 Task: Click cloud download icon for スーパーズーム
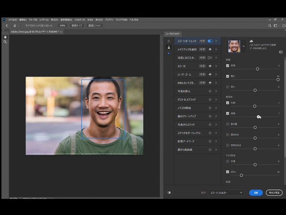[x=210, y=74]
